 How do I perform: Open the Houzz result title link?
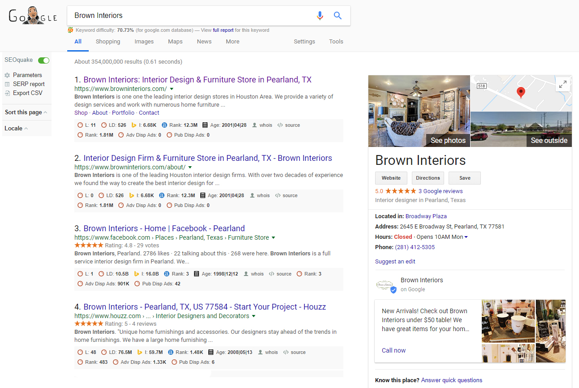205,307
